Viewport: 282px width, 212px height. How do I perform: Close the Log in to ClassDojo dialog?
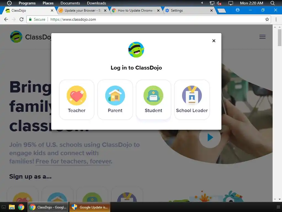coord(214,41)
